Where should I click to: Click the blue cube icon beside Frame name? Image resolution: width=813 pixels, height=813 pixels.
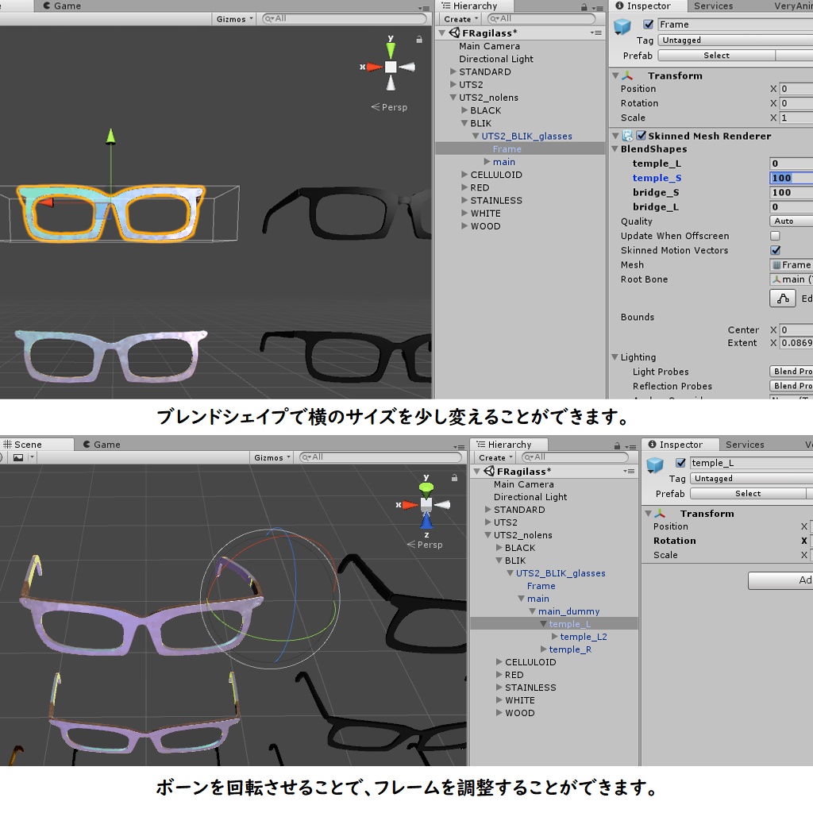click(x=622, y=25)
